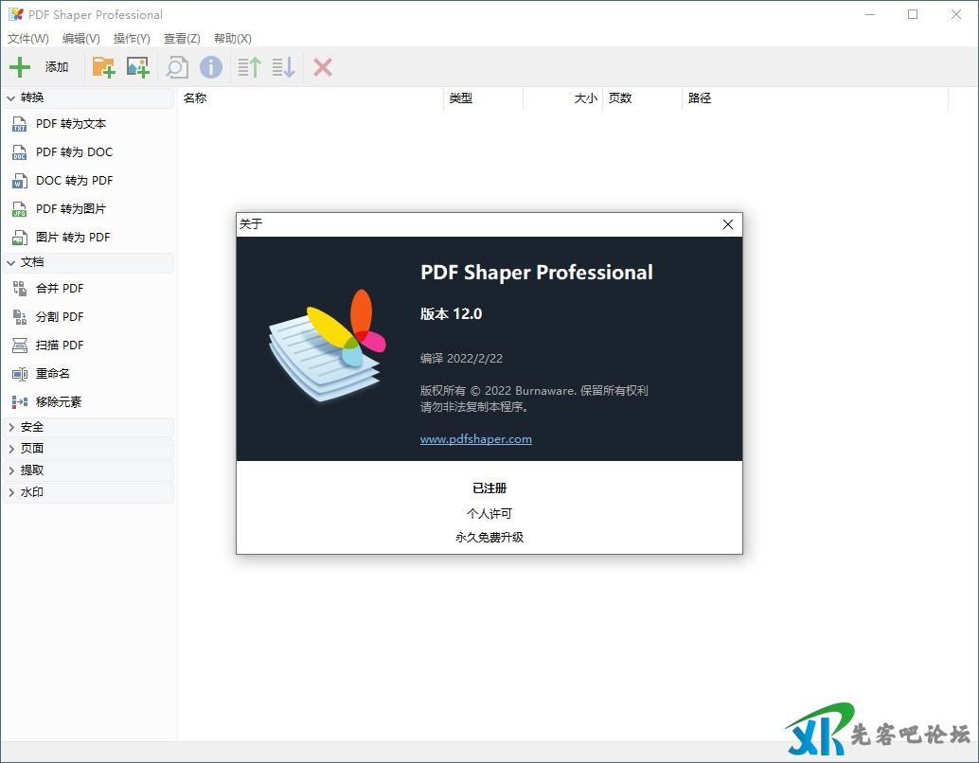Click the blue info properties icon
979x763 pixels.
point(210,67)
